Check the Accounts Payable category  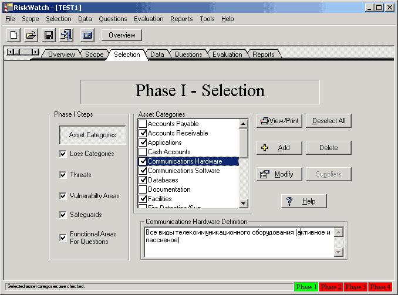143,124
